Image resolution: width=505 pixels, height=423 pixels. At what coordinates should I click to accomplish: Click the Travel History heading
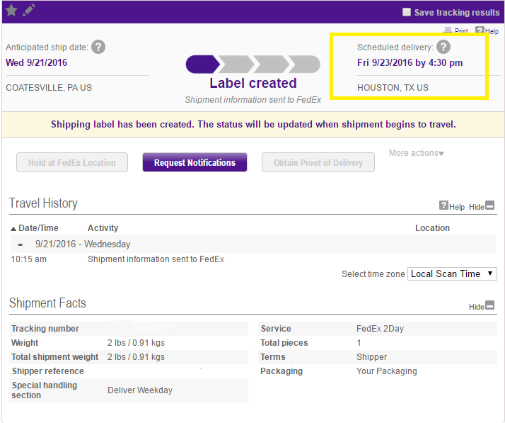[x=43, y=203]
